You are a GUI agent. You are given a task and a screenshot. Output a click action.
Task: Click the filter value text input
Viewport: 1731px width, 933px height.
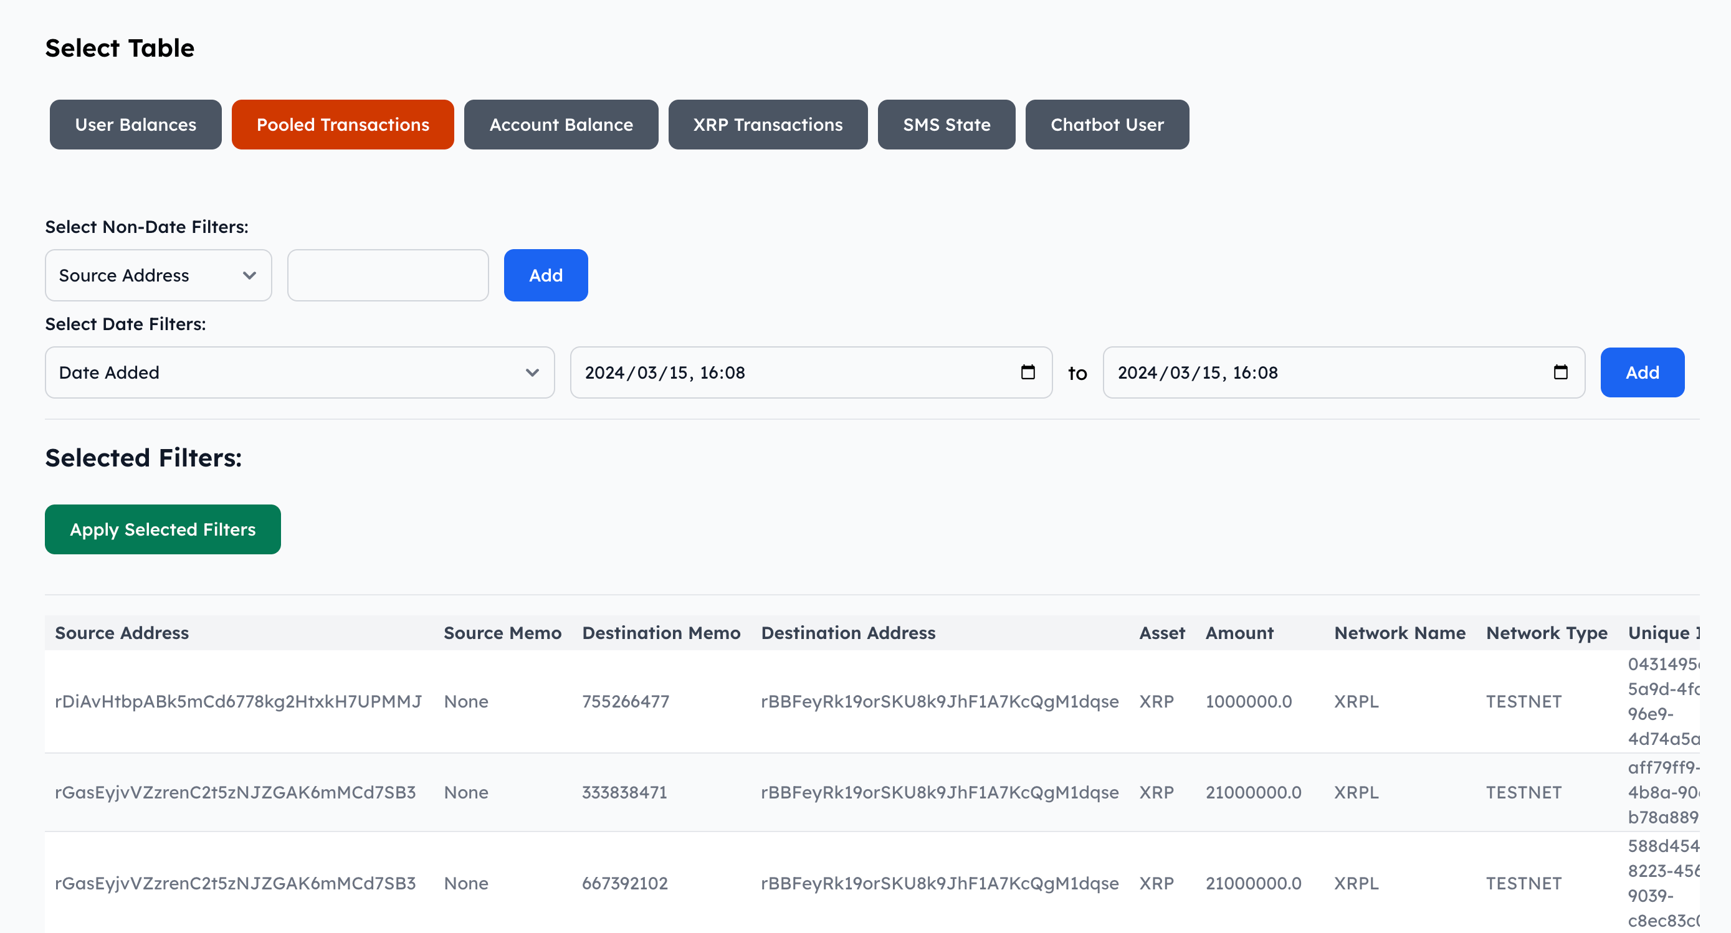[x=387, y=275]
